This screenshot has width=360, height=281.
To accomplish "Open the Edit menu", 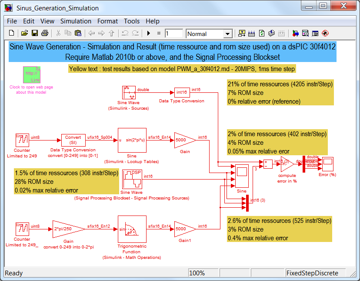I will click(29, 21).
